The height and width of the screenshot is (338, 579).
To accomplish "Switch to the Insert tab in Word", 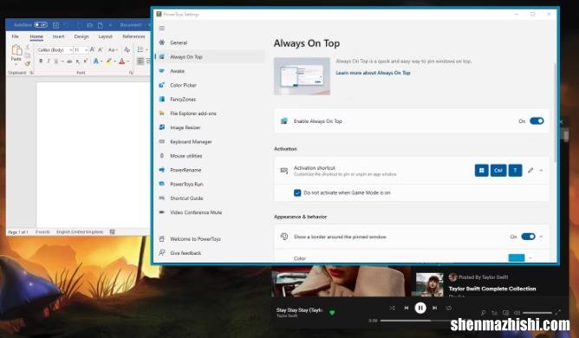I will pyautogui.click(x=58, y=36).
